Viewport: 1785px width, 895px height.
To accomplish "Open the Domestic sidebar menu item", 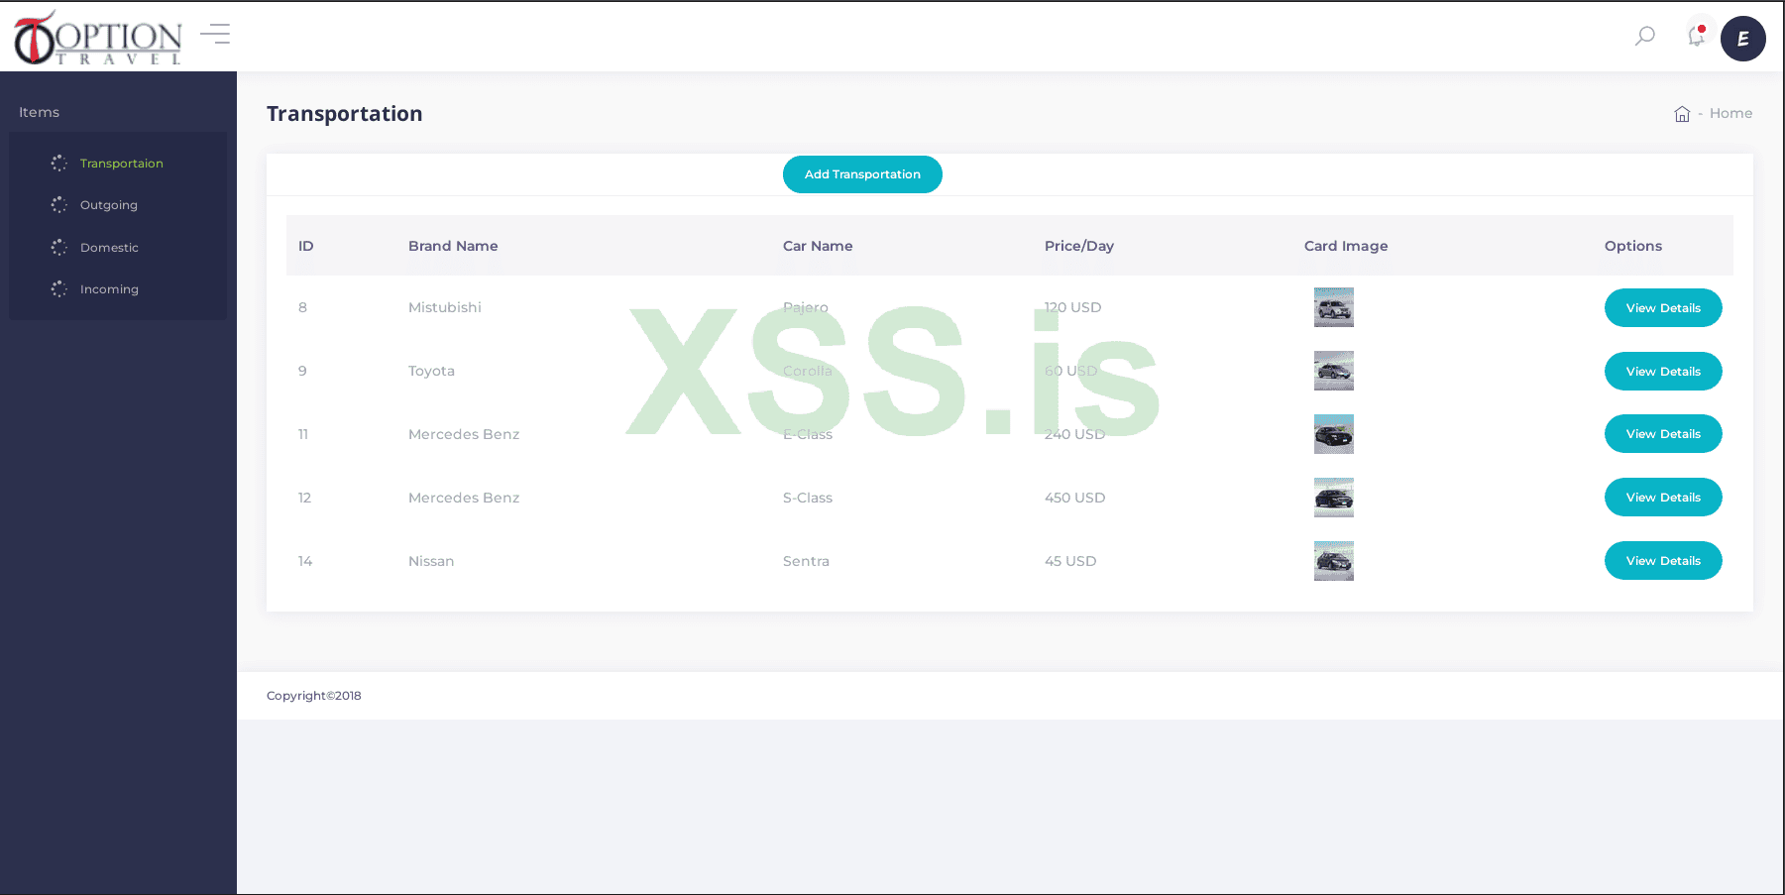I will tap(109, 248).
